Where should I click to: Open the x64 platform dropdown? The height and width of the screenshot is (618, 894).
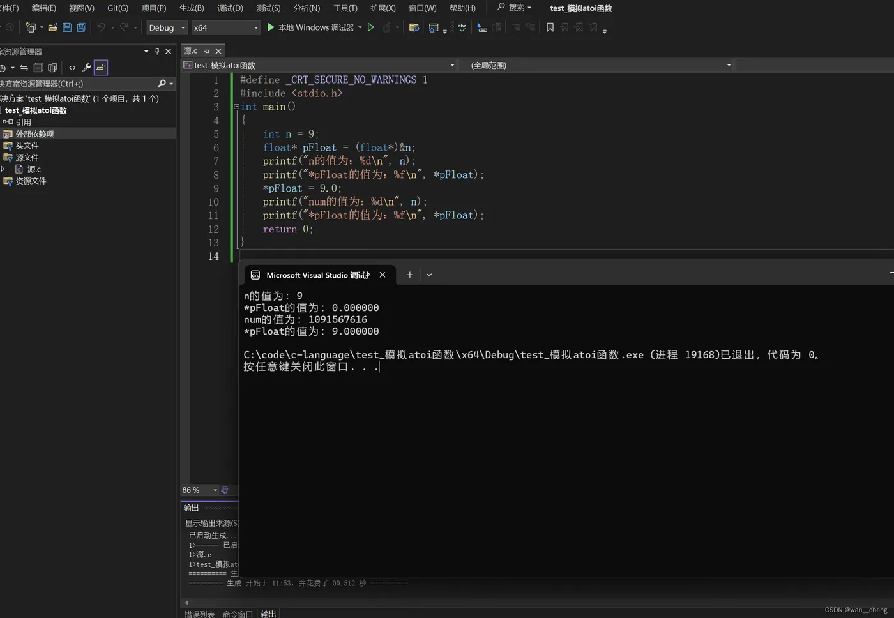tap(226, 27)
